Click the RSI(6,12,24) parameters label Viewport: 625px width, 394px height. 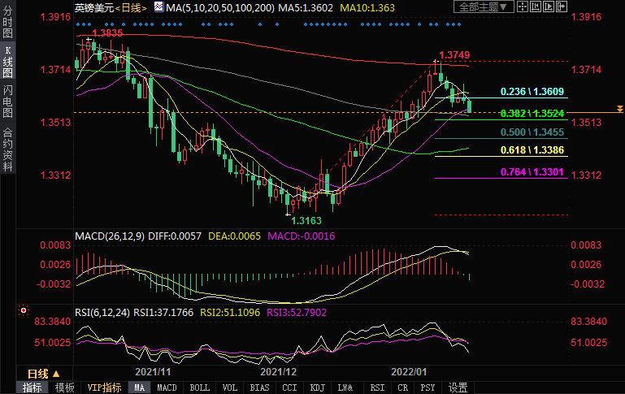[x=102, y=312]
